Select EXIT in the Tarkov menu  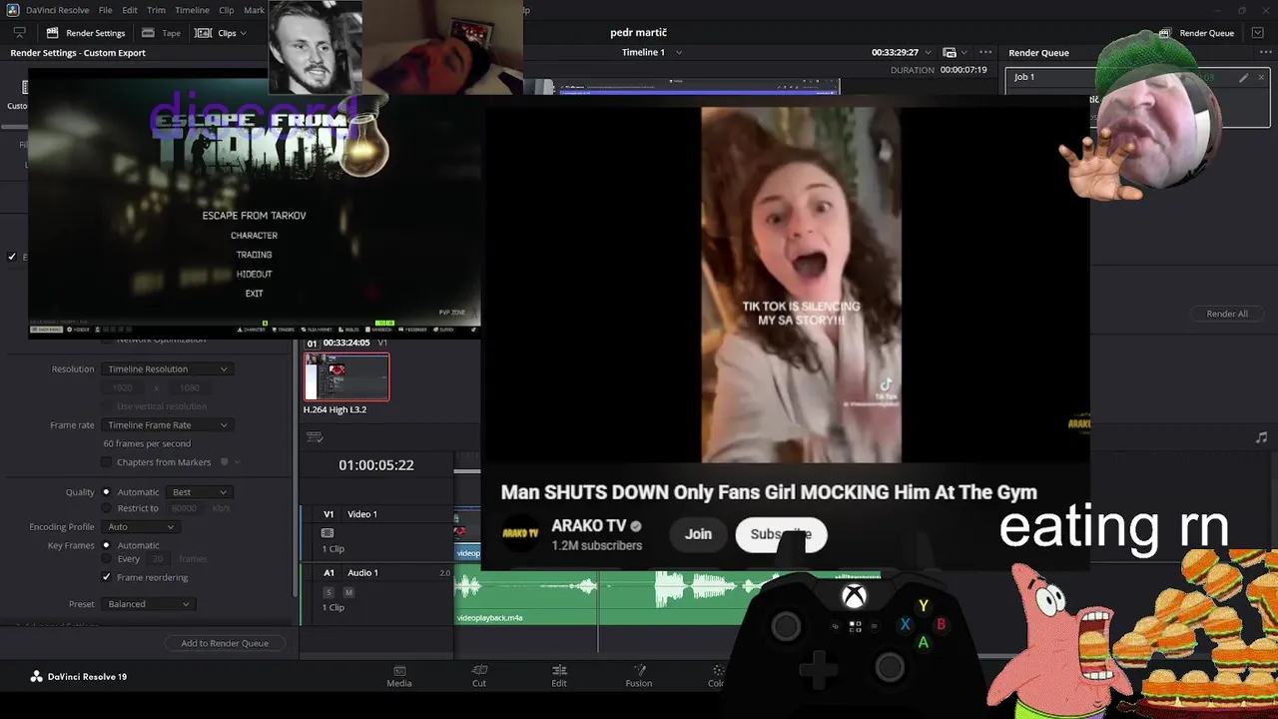[254, 294]
